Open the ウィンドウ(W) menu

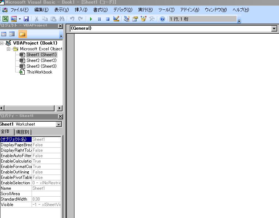[x=216, y=10]
